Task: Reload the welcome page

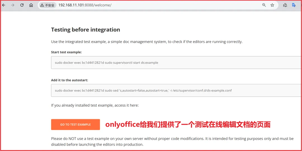Action: pos(22,5)
